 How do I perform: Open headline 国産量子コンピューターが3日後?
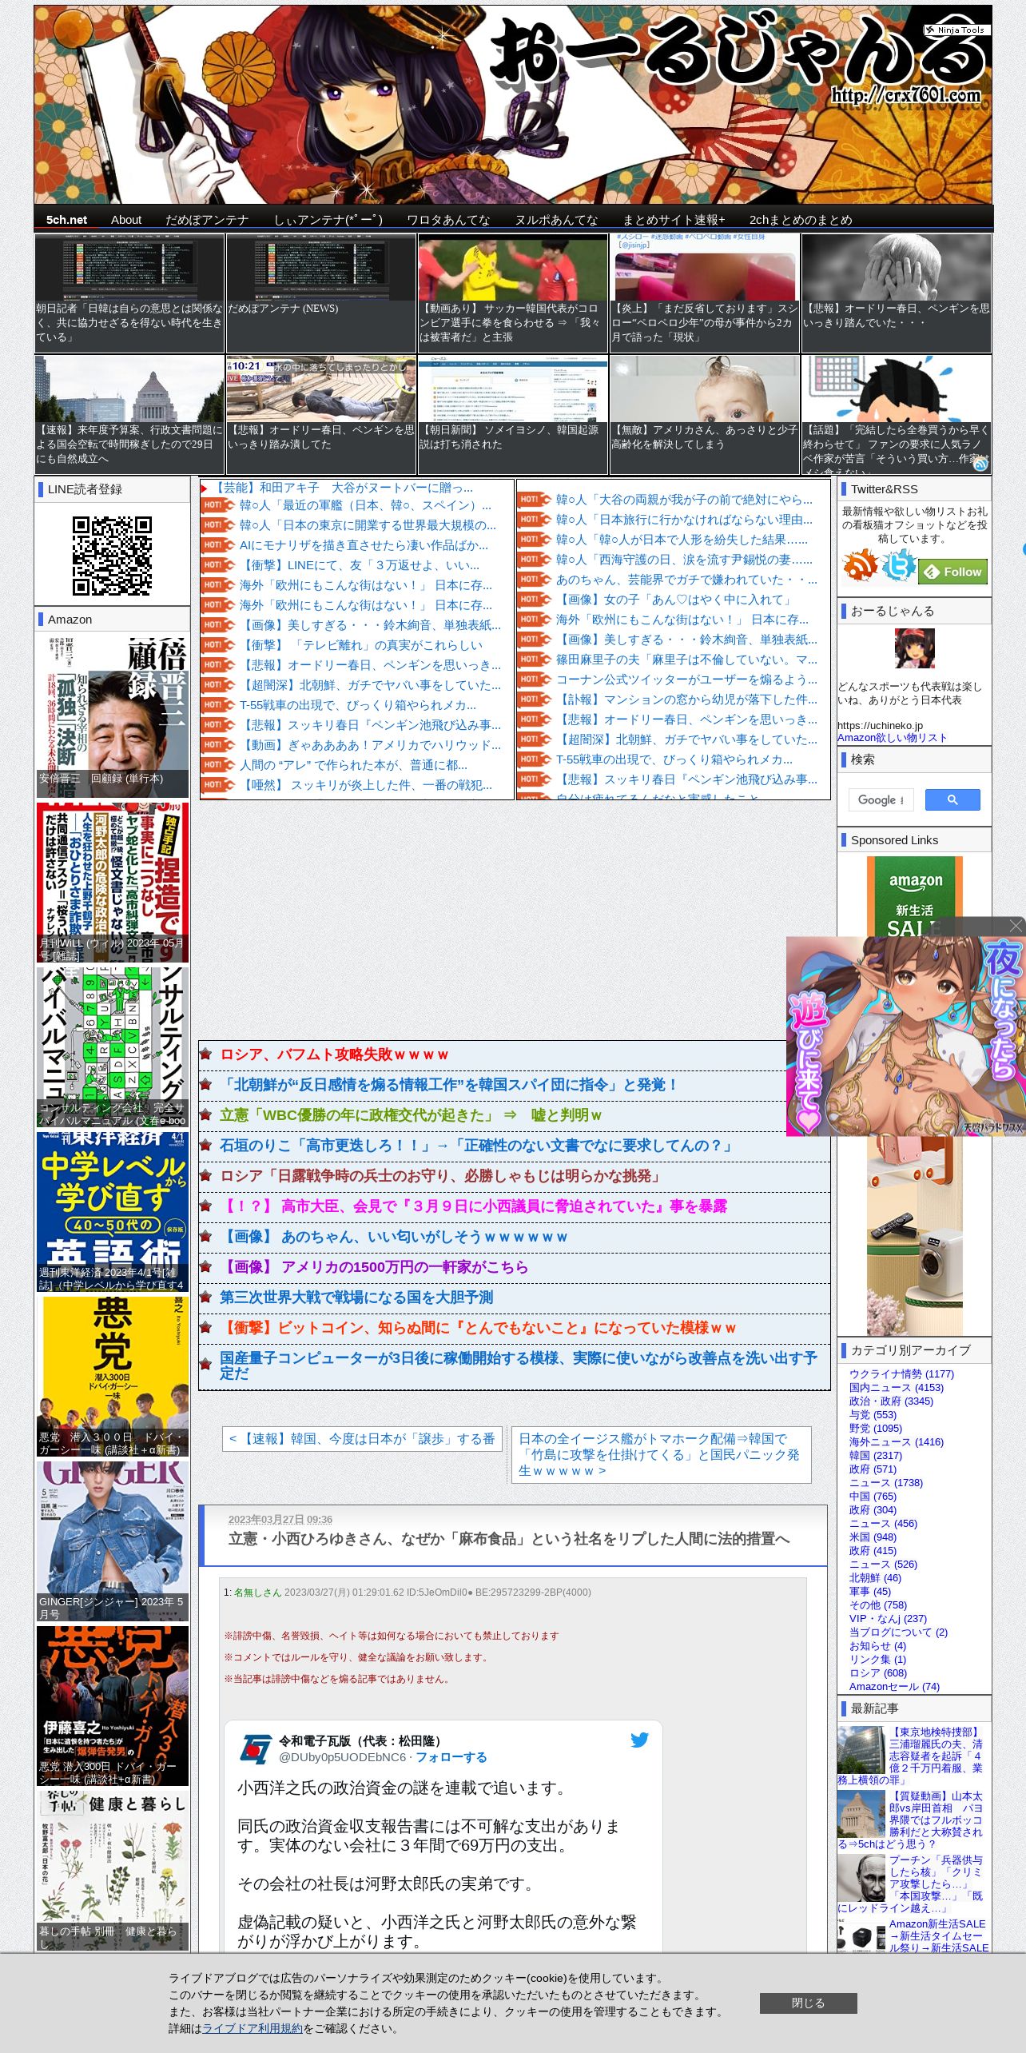[519, 1365]
